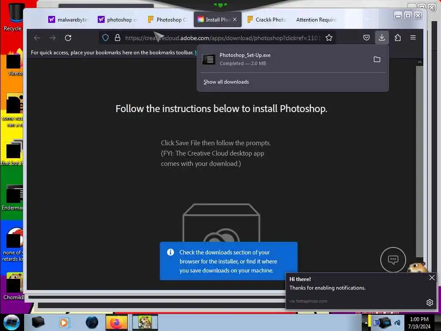Screen dimensions: 441x331
Task: Reload the Adobe download page
Action: pyautogui.click(x=68, y=38)
